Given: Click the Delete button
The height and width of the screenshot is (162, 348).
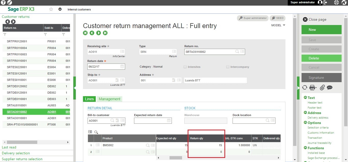Looking at the screenshot, I should tap(321, 58).
